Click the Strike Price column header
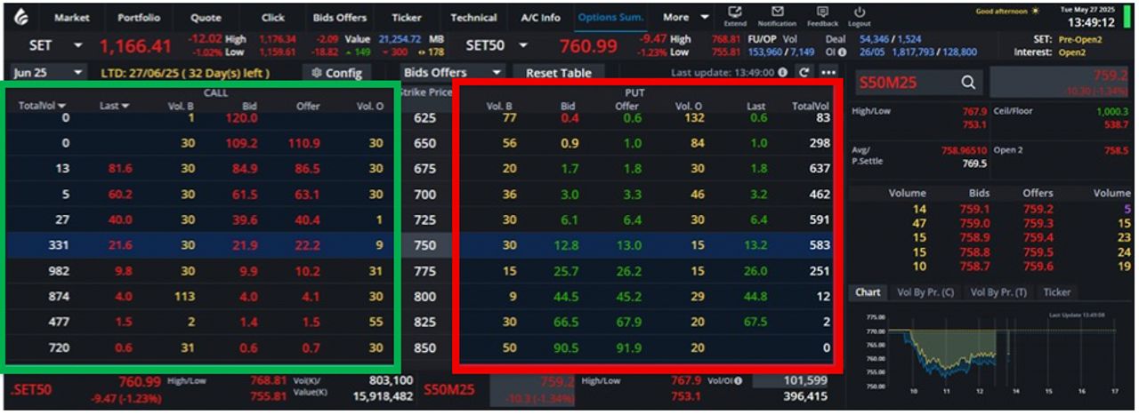This screenshot has height=415, width=1139. click(x=425, y=92)
